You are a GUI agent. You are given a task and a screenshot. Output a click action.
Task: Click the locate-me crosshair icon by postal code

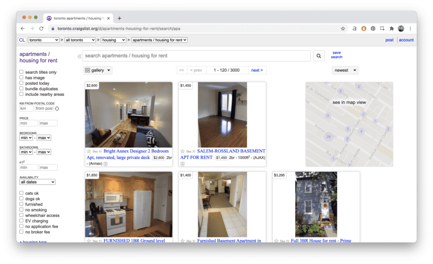[x=57, y=109]
